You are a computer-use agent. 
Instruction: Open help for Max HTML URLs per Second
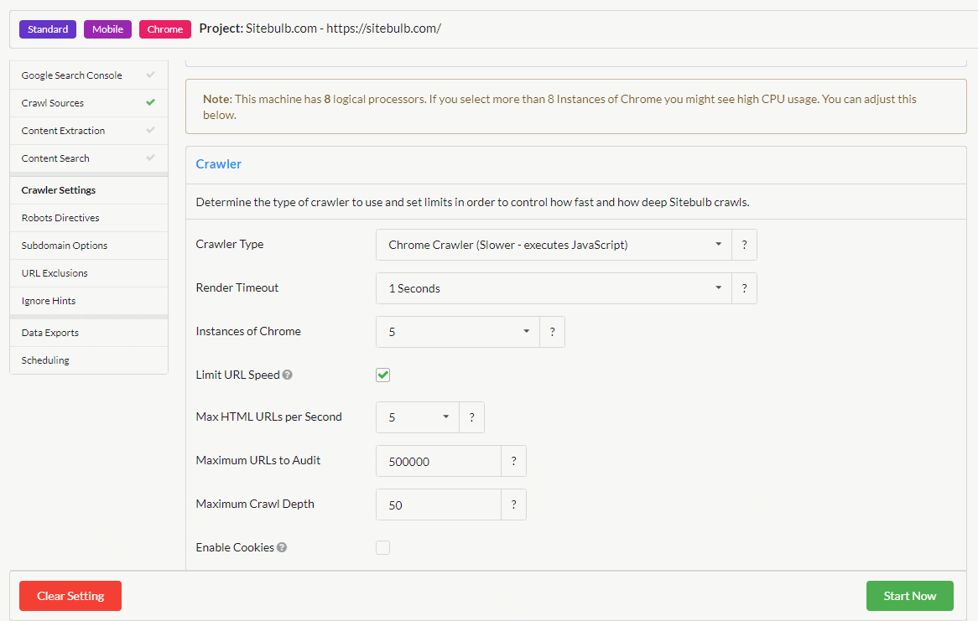coord(471,417)
